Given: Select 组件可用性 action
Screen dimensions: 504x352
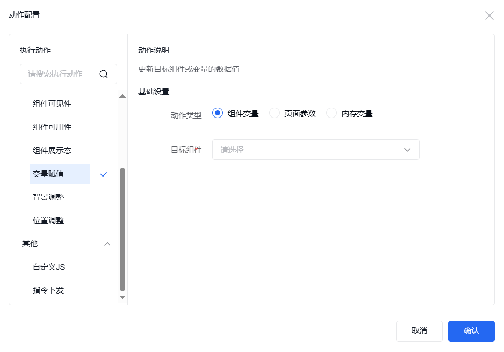Looking at the screenshot, I should tap(52, 127).
